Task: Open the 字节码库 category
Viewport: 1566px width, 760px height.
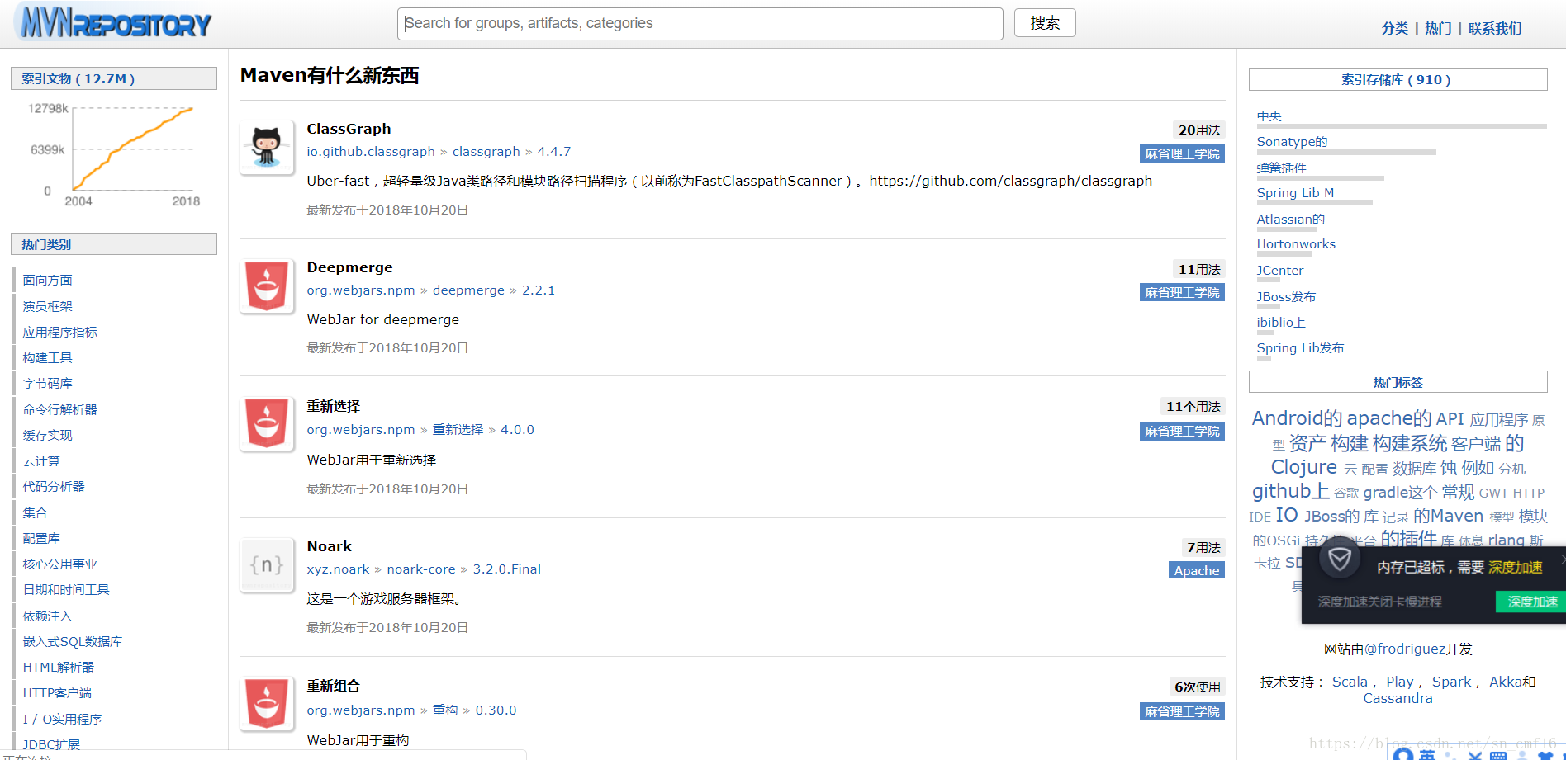Action: (48, 383)
